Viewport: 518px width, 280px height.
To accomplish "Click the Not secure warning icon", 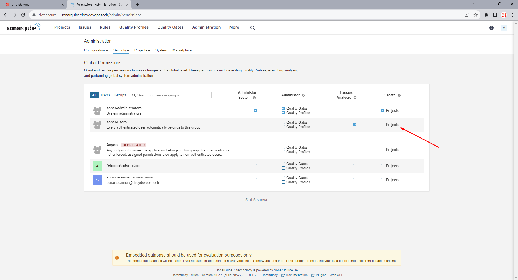I will tap(34, 15).
